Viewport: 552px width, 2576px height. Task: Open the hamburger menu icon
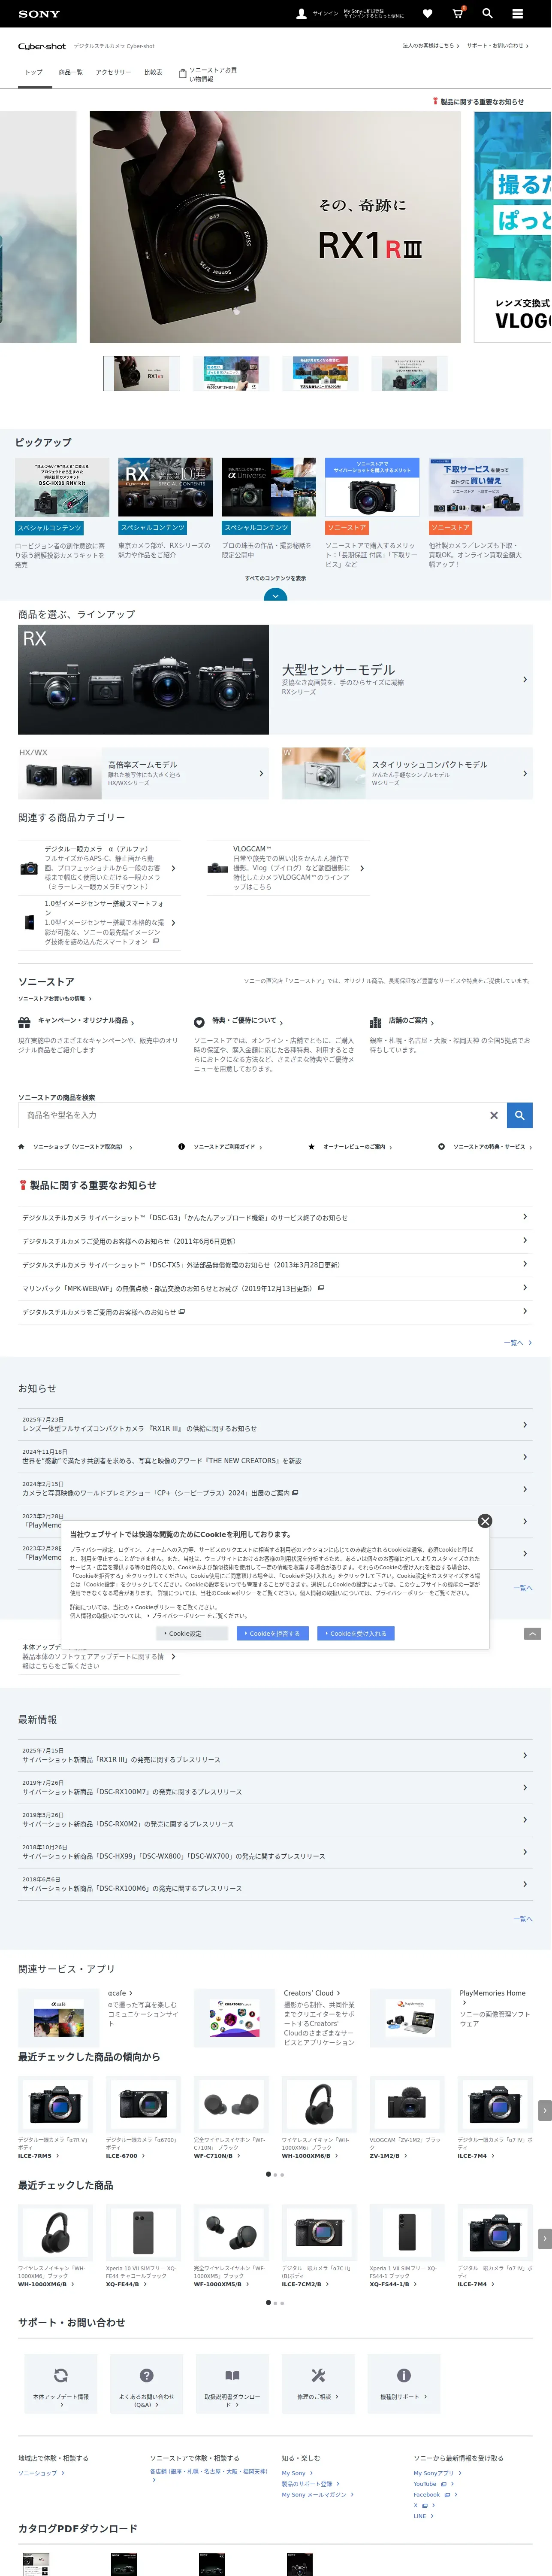517,14
